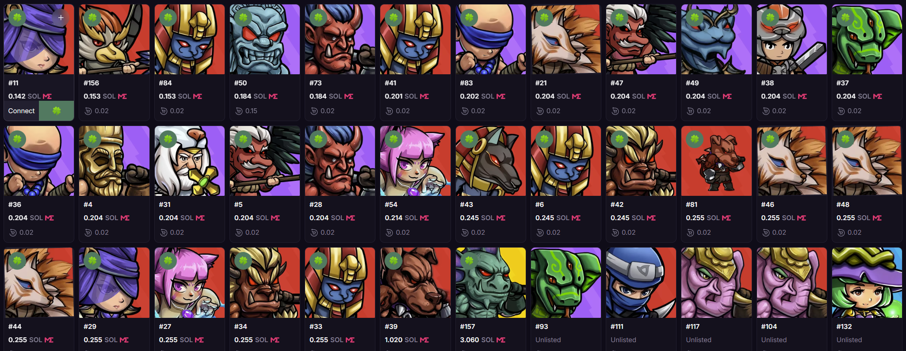Click the Magic Eden logo next to 1.020 SOL
Image resolution: width=906 pixels, height=351 pixels.
coord(424,340)
